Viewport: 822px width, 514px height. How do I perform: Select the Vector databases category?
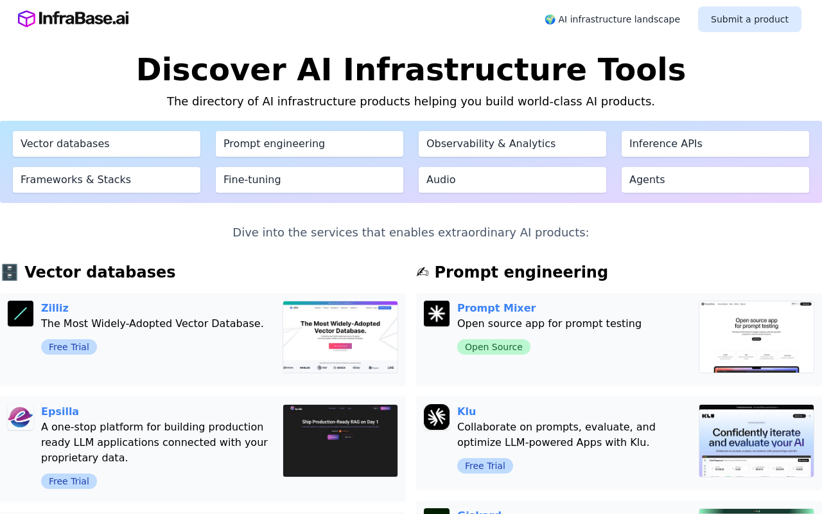pyautogui.click(x=107, y=144)
